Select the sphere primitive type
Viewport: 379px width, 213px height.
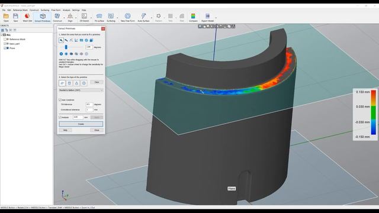point(84,83)
